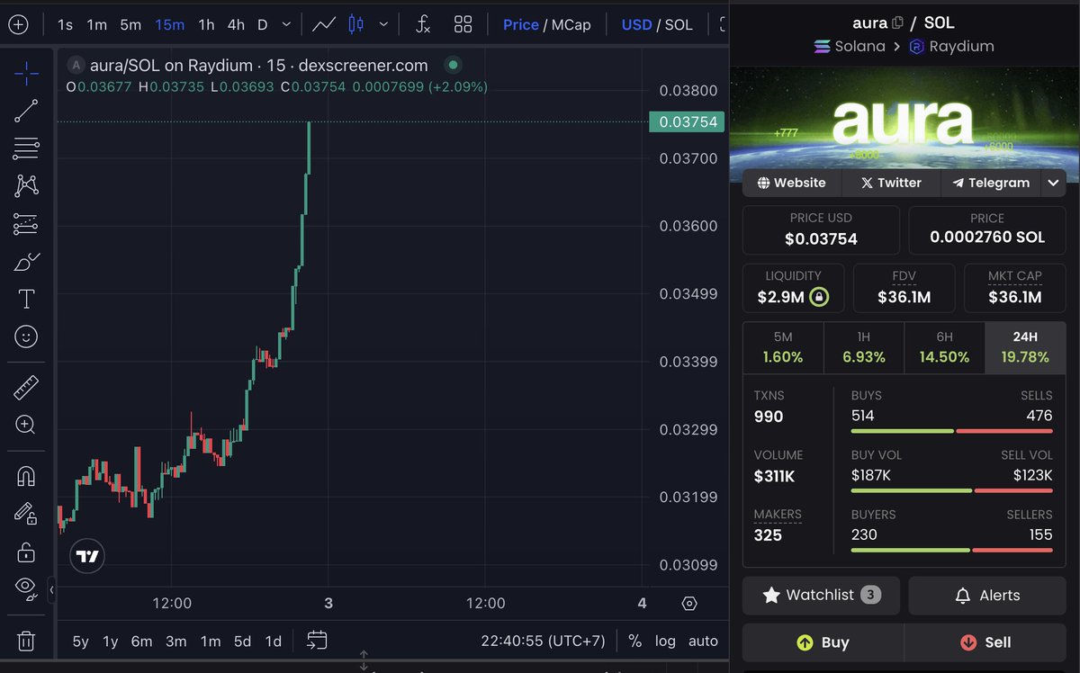This screenshot has height=673, width=1080.
Task: Activate the zoom-in tool
Action: [26, 425]
